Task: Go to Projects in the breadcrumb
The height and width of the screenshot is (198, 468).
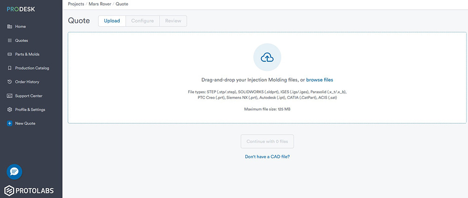Action: pos(76,4)
